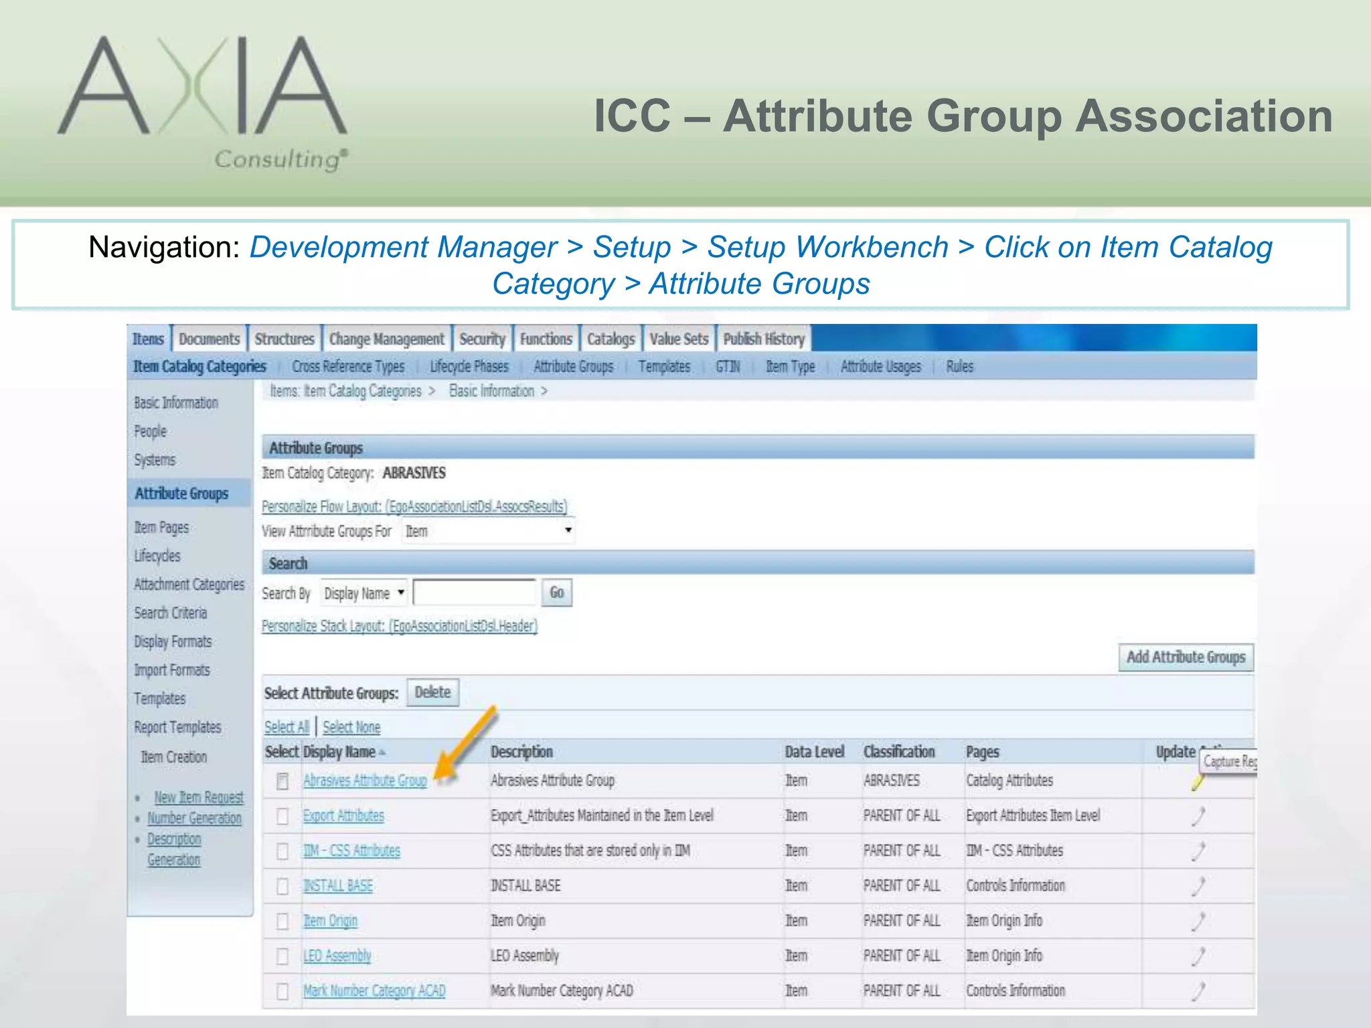Open Search By Display Name dropdown

[x=364, y=593]
